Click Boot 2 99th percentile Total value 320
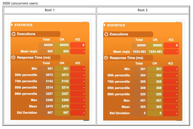 [x=139, y=94]
